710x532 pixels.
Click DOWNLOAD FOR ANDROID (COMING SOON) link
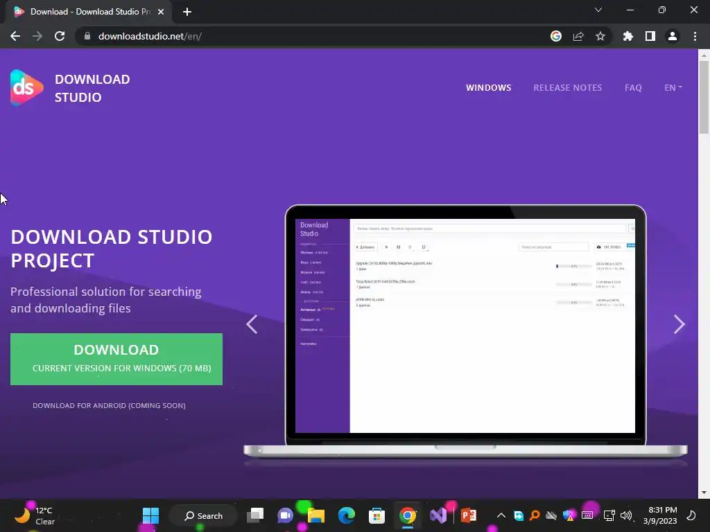[x=109, y=405]
